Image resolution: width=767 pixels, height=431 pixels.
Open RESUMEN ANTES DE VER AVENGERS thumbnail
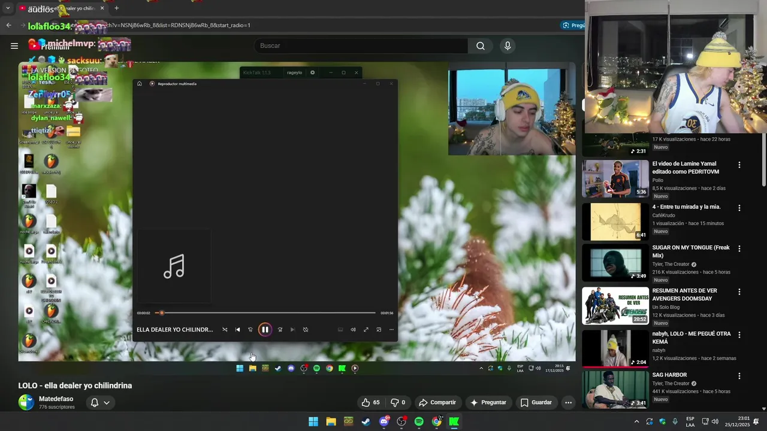[x=615, y=306]
